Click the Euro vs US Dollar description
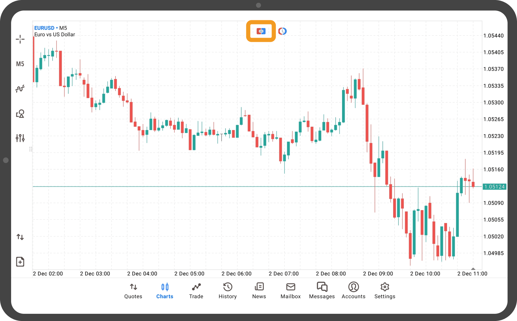This screenshot has height=321, width=517. (x=55, y=35)
